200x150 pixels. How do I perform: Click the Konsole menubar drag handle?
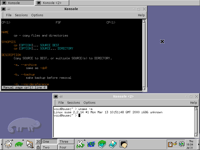pyautogui.click(x=2, y=15)
